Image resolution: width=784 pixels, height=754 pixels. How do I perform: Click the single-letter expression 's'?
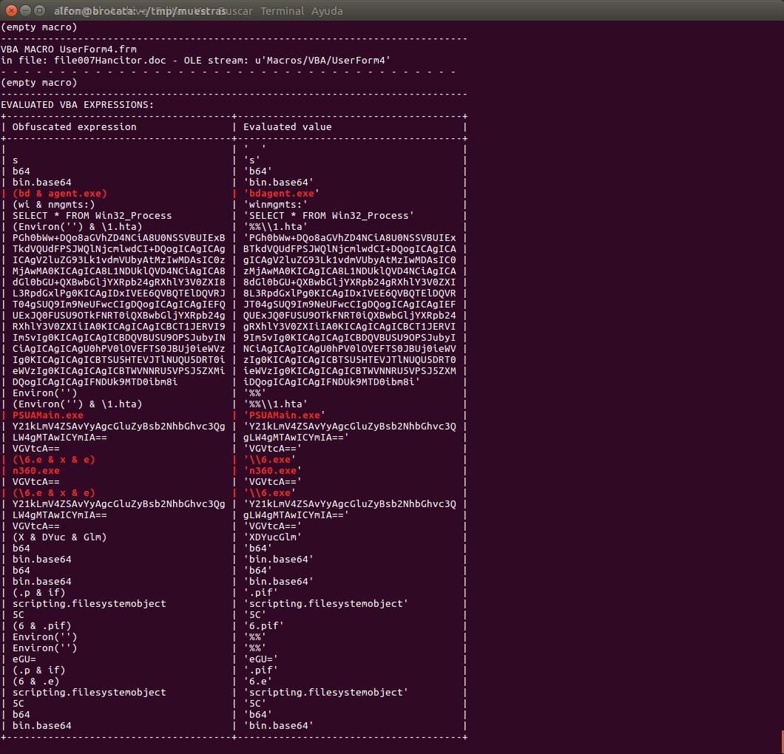(16, 160)
